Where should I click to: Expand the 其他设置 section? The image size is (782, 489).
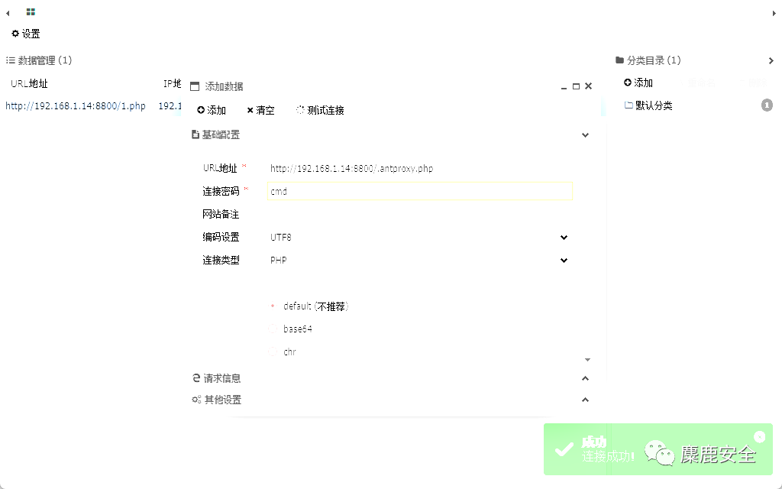585,399
